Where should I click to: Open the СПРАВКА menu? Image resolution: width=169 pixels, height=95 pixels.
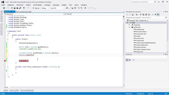coord(84,5)
